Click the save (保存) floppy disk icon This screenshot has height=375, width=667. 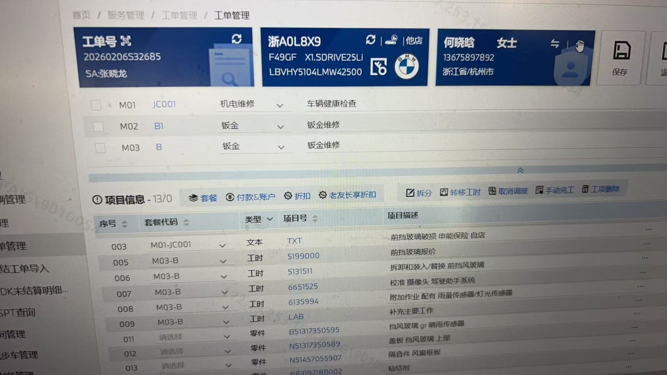[621, 52]
